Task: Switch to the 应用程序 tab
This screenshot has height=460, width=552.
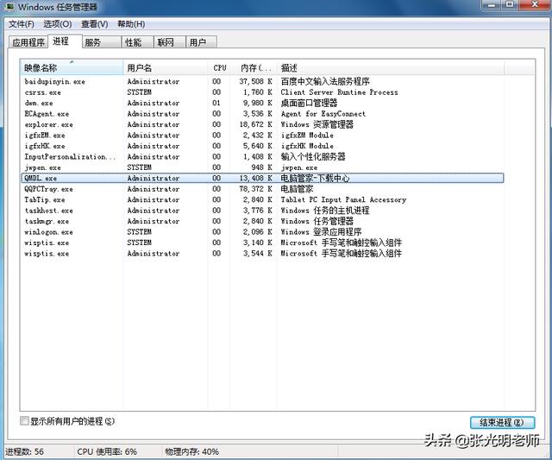Action: pos(28,42)
